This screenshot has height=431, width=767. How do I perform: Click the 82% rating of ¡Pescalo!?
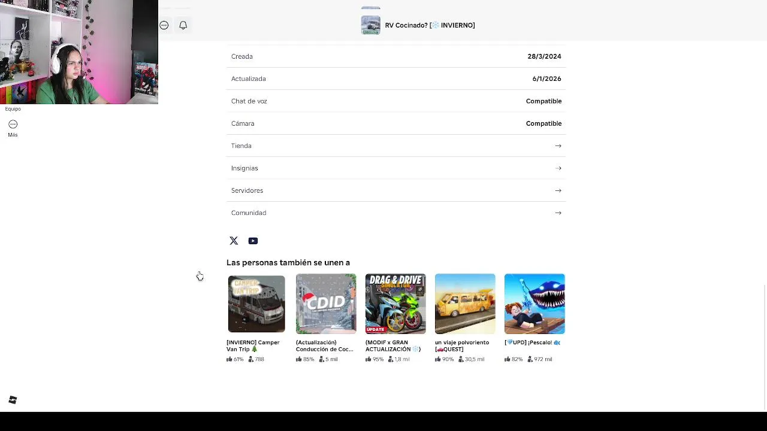(514, 359)
